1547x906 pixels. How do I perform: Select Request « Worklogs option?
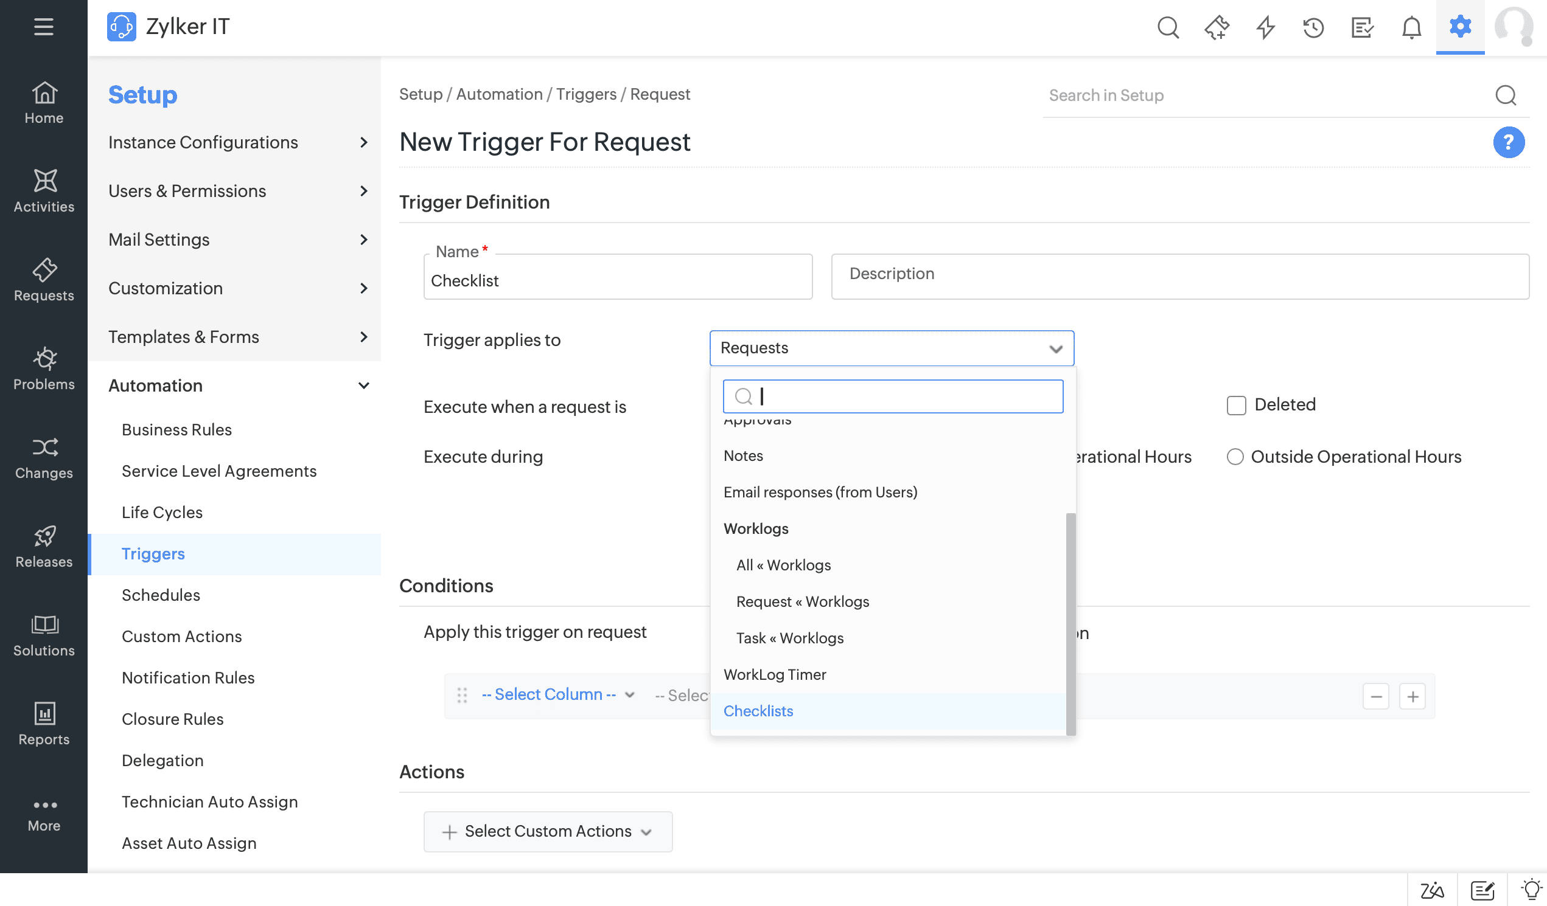[x=802, y=601]
